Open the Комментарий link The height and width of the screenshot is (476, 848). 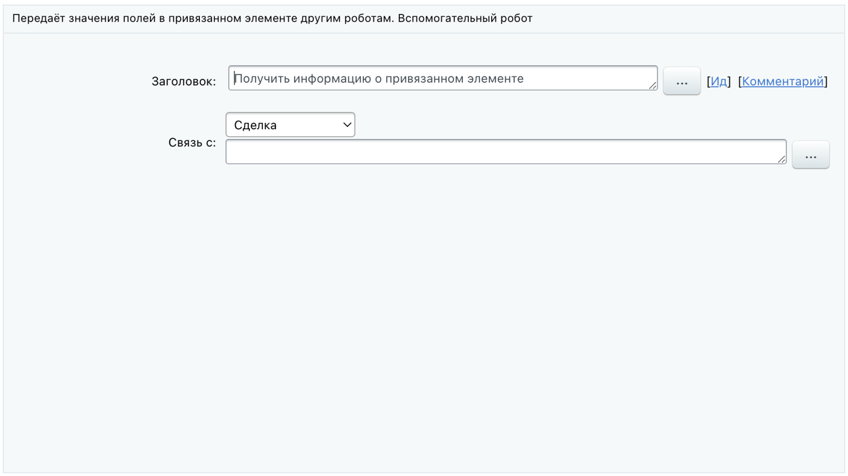[x=782, y=81]
